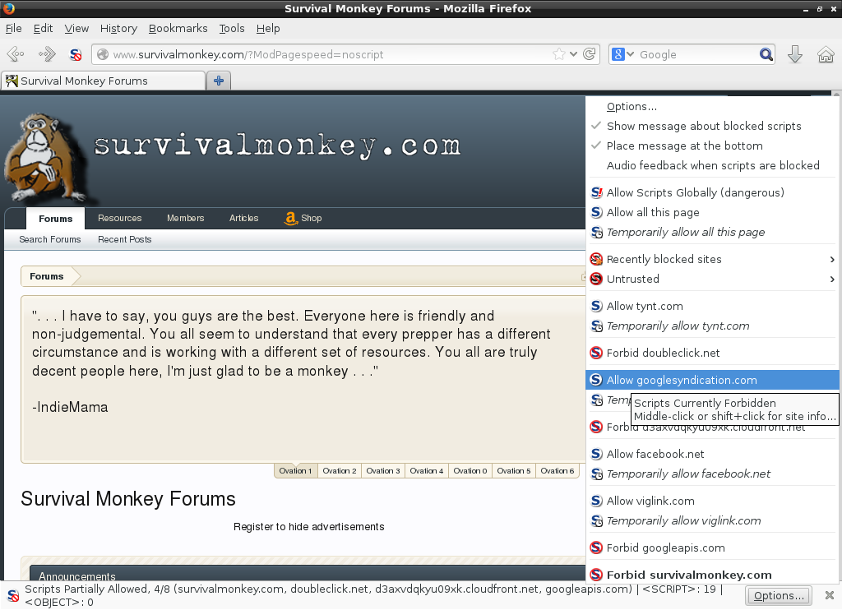Open the View menu
Screen dimensions: 842x610
tap(76, 29)
